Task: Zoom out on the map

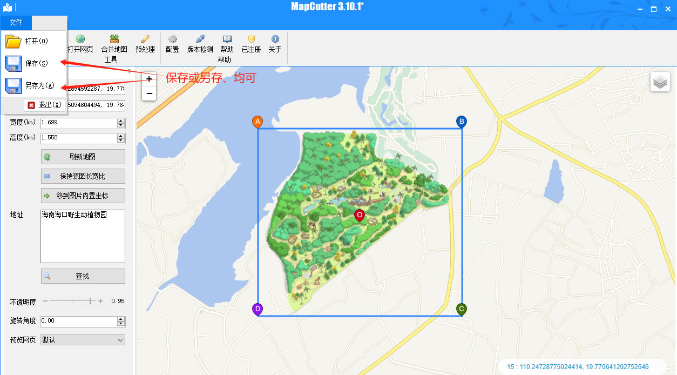Action: pos(149,93)
